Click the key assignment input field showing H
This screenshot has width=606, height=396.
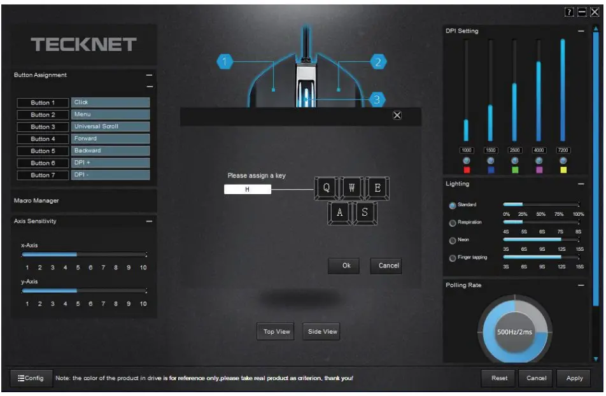(248, 189)
